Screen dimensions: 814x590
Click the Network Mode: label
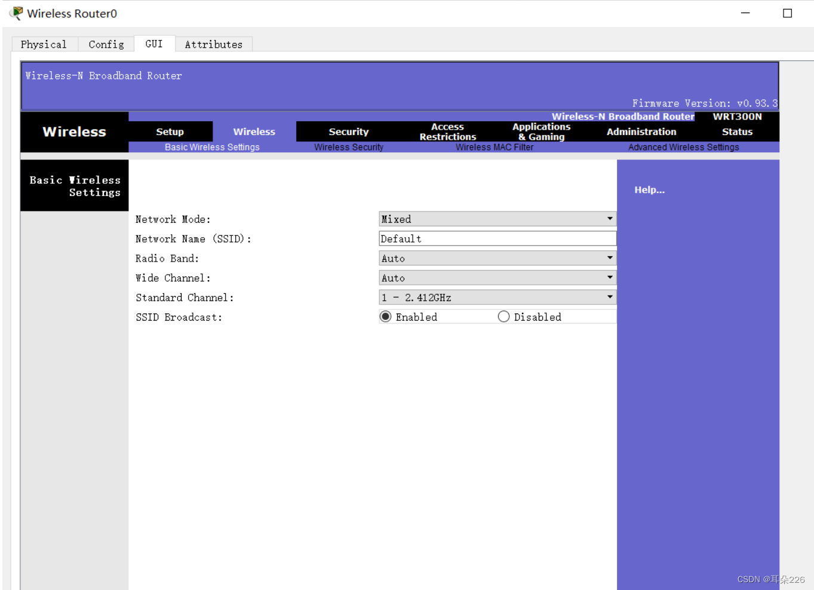coord(173,219)
